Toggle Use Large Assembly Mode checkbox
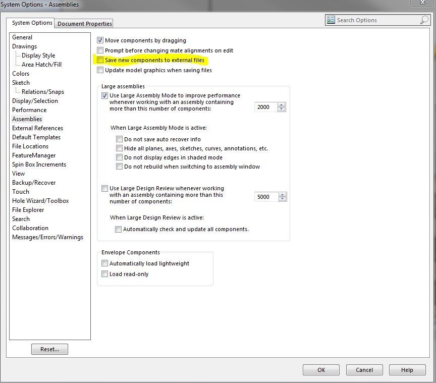The width and height of the screenshot is (436, 383). [104, 95]
